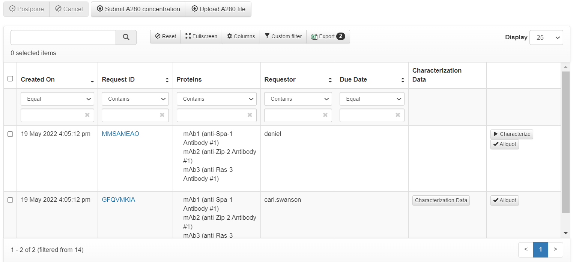The width and height of the screenshot is (576, 262).
Task: Click the table's vertical scrollbar down arrow
Action: click(x=566, y=233)
